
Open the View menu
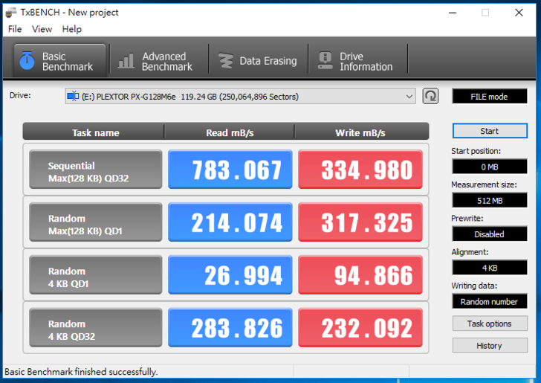[42, 29]
